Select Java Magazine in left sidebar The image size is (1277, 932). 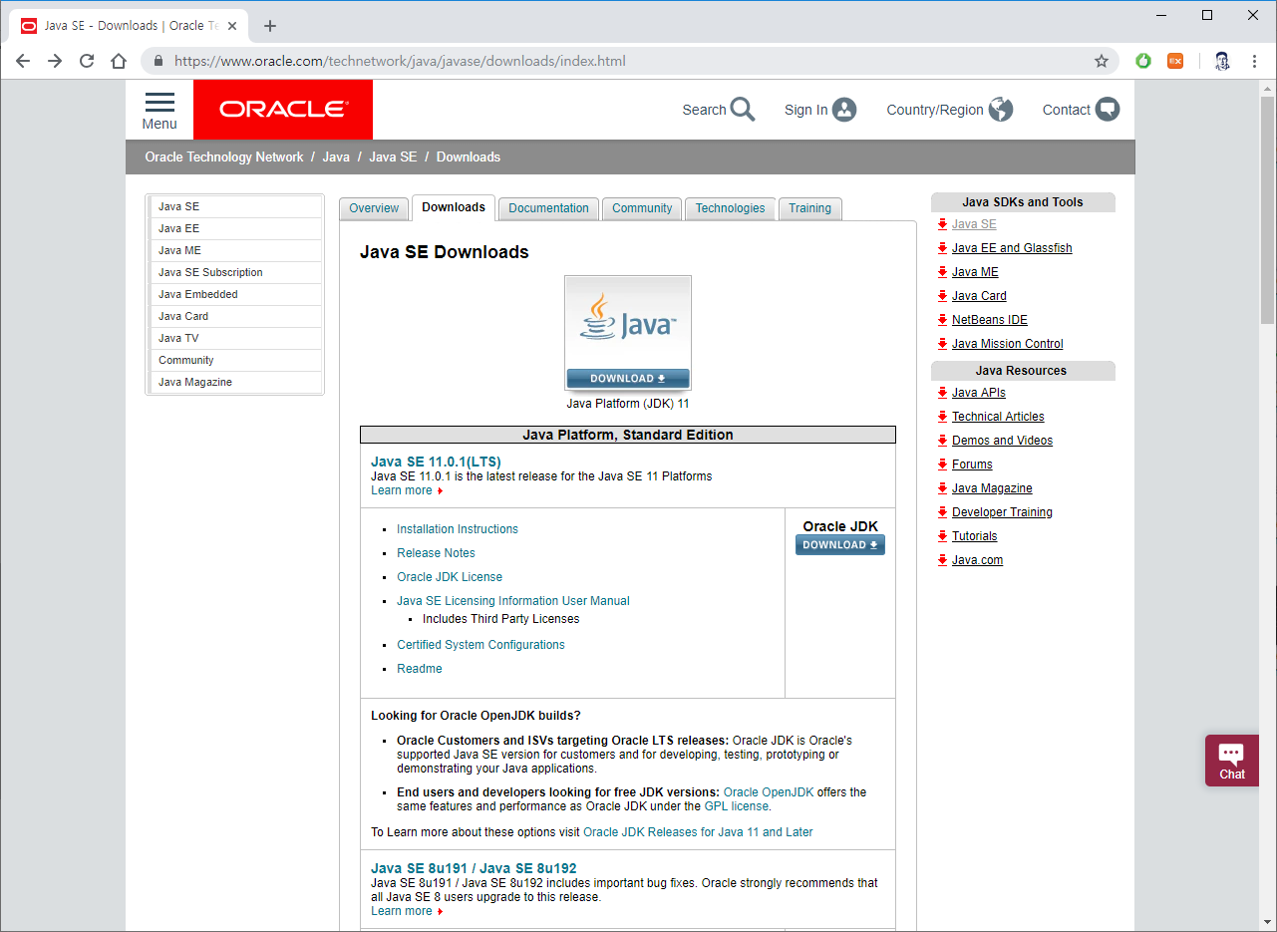pyautogui.click(x=236, y=382)
